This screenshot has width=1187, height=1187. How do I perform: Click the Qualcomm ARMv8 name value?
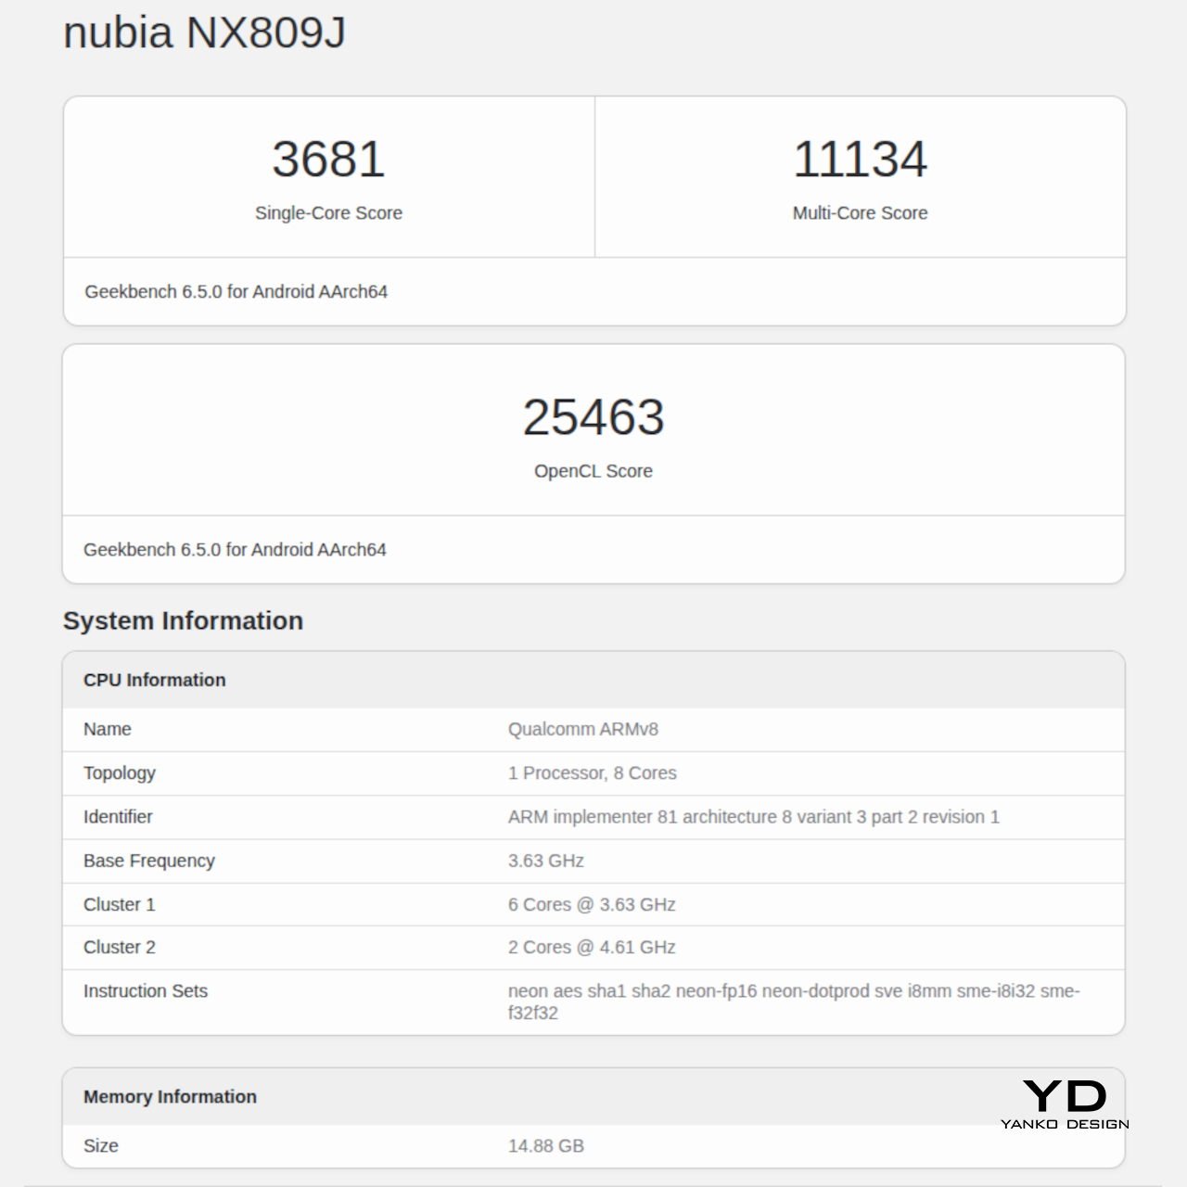(x=582, y=730)
